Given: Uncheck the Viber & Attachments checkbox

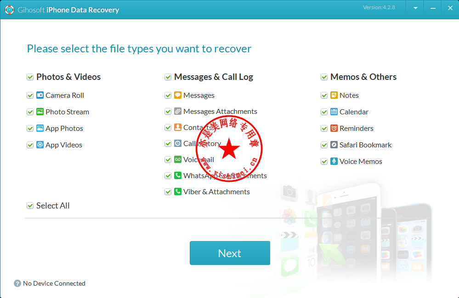Looking at the screenshot, I should click(168, 192).
